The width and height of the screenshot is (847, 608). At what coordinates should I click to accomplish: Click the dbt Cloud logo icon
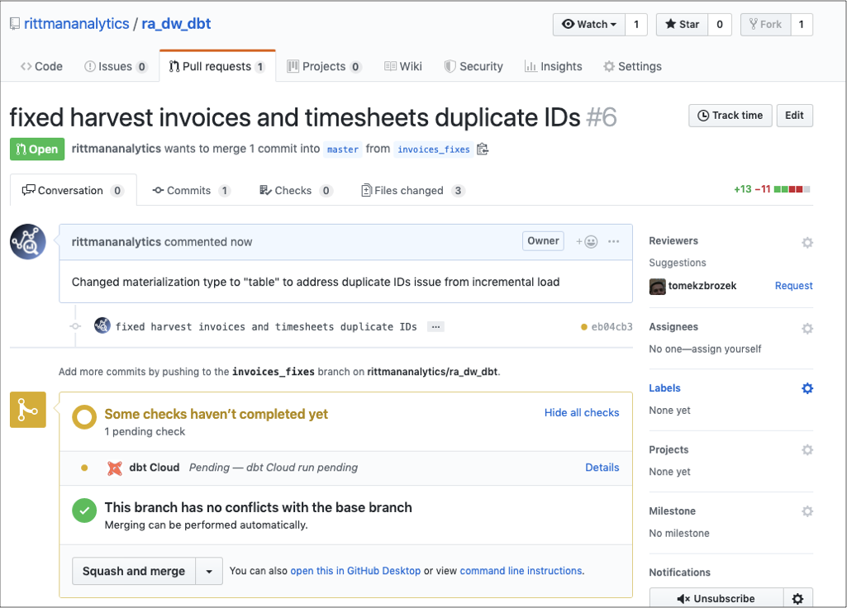tap(115, 468)
